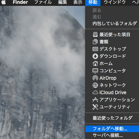Open AirDrop using its radar icon
139x139 pixels.
click(x=95, y=78)
